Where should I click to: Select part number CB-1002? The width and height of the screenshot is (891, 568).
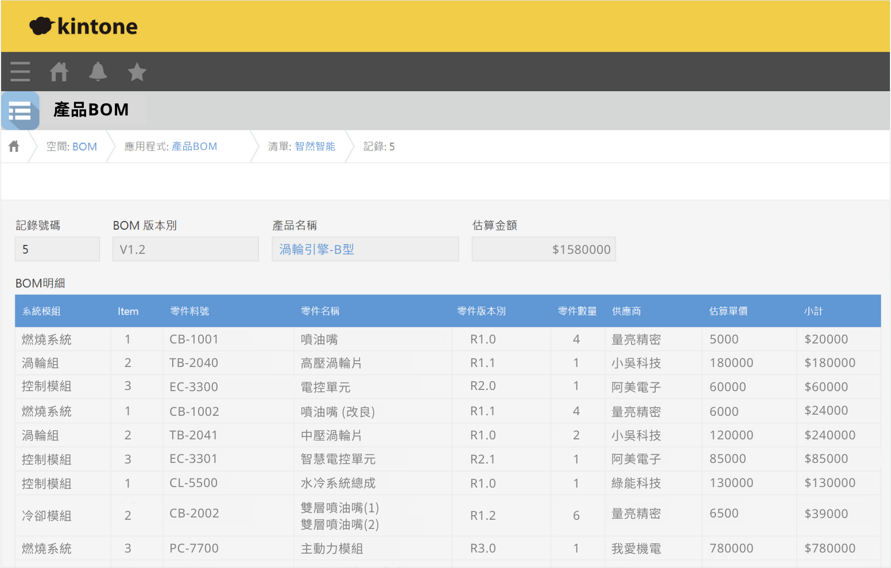pos(194,412)
